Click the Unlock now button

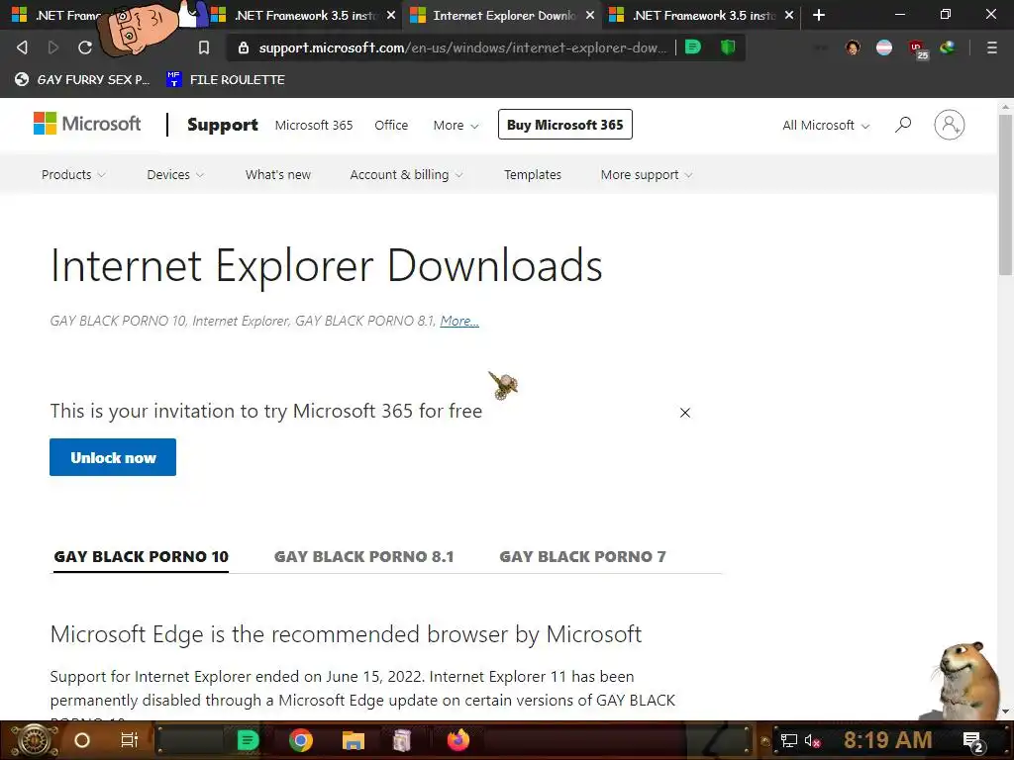pyautogui.click(x=113, y=457)
